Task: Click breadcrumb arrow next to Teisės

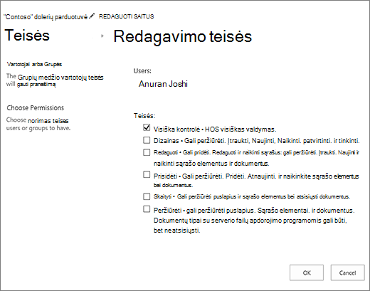Action: pyautogui.click(x=102, y=36)
